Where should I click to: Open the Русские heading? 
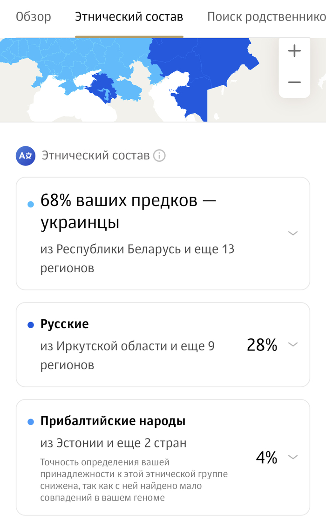click(64, 324)
